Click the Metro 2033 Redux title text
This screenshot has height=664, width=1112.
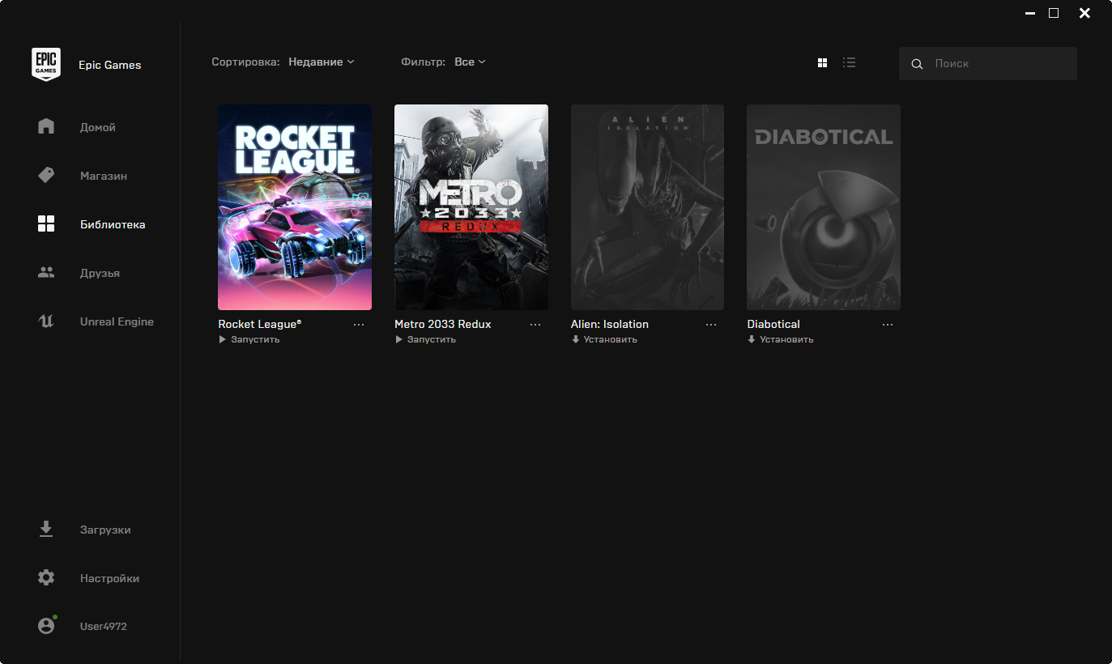443,324
